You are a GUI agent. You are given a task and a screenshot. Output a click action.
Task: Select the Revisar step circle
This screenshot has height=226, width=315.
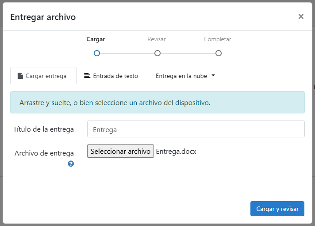point(157,53)
